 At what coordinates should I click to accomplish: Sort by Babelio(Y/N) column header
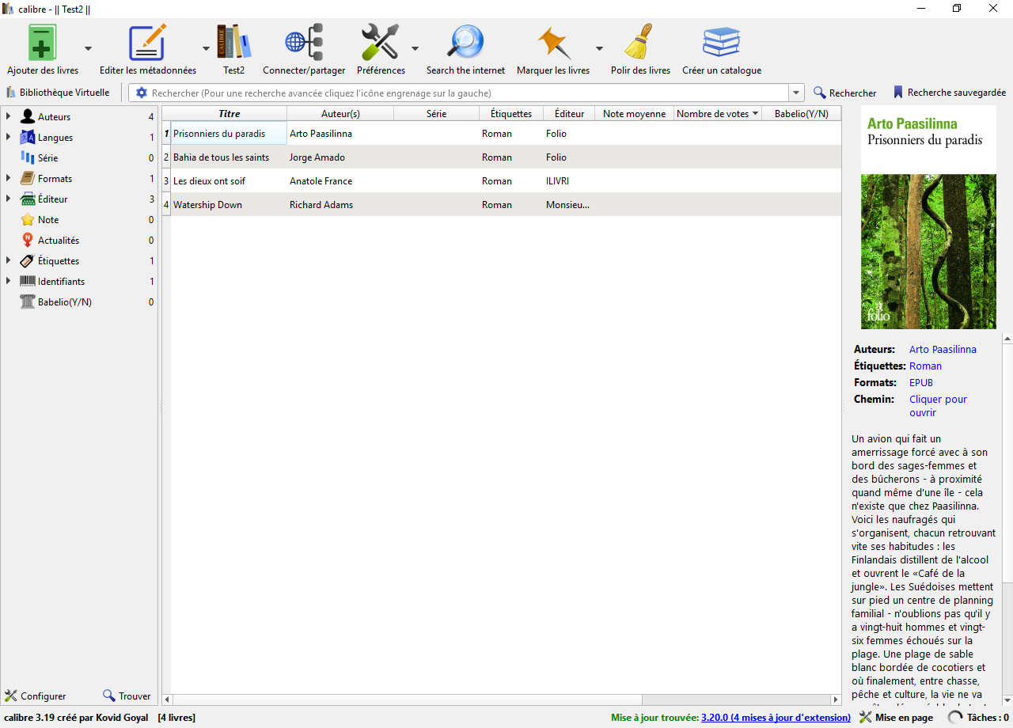click(801, 114)
